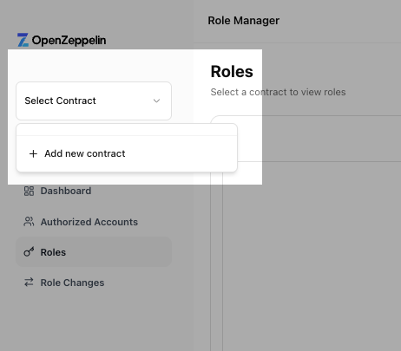Open Authorized Accounts page
Viewport: 401px width, 351px height.
[94, 222]
